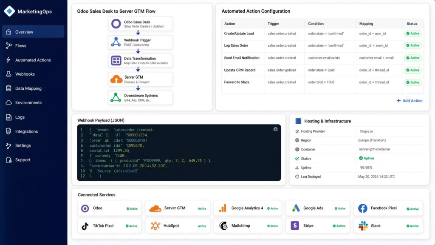
Task: Click the TikTok Pixel logo icon
Action: [x=85, y=226]
